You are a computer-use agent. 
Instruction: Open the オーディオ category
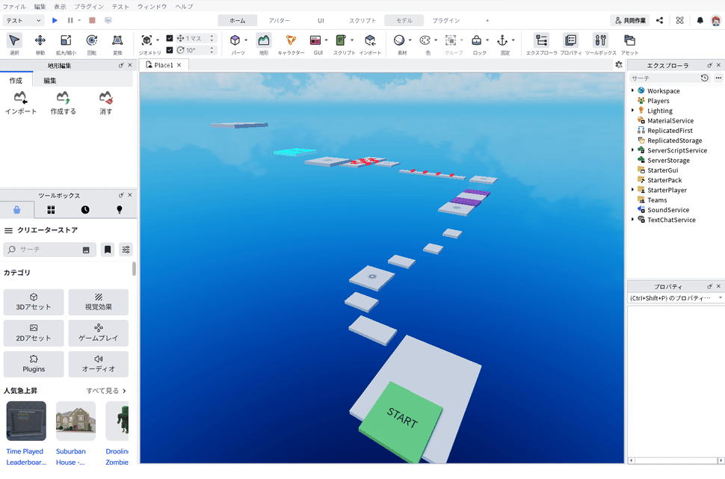click(x=99, y=364)
